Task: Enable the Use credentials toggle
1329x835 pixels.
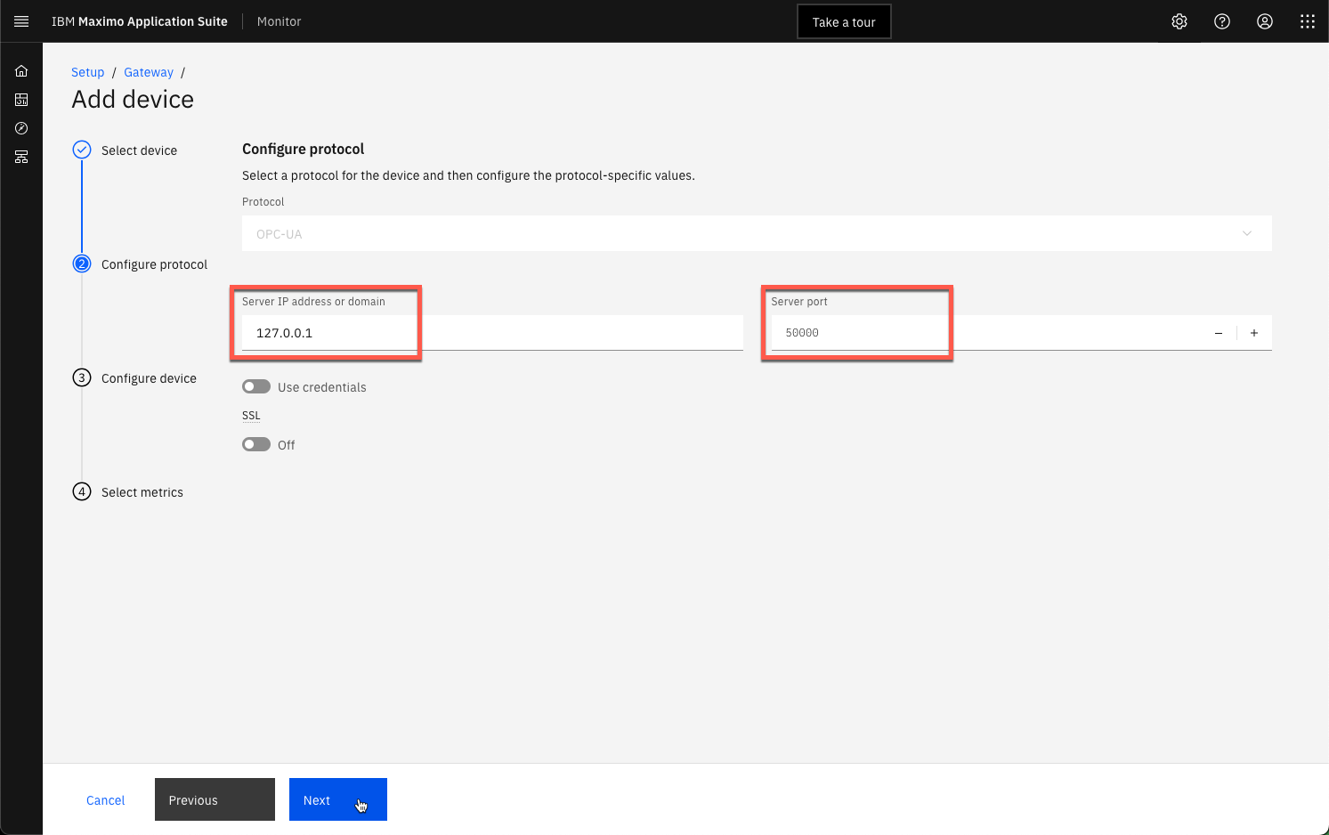Action: (x=256, y=386)
